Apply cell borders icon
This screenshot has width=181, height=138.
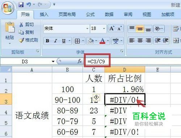click(77, 41)
